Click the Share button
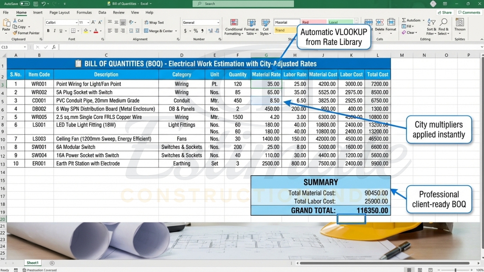Viewport: 484px width, 272px height. point(445,12)
